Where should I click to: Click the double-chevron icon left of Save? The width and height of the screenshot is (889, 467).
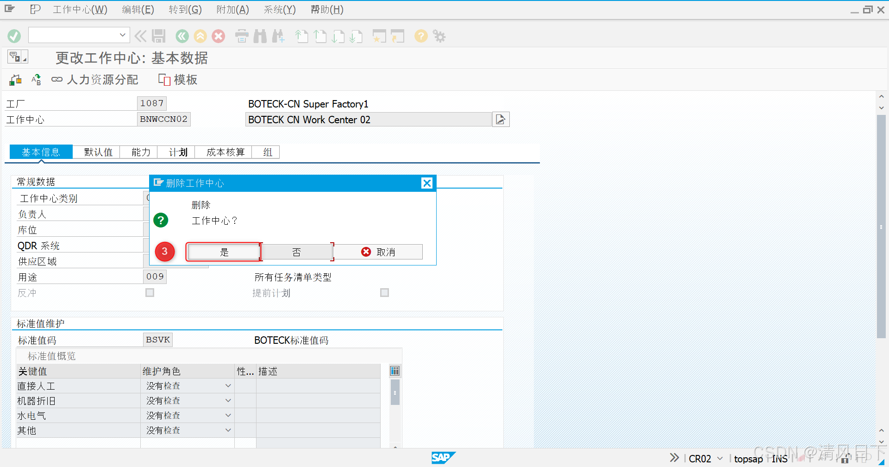[x=140, y=36]
